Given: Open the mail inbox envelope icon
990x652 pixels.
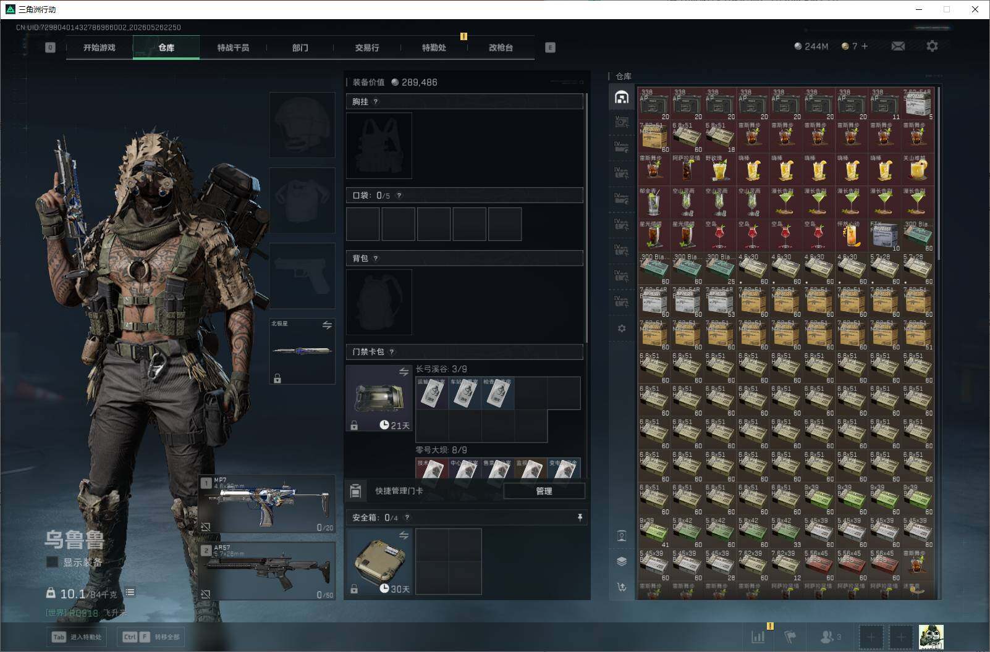Looking at the screenshot, I should coord(898,46).
